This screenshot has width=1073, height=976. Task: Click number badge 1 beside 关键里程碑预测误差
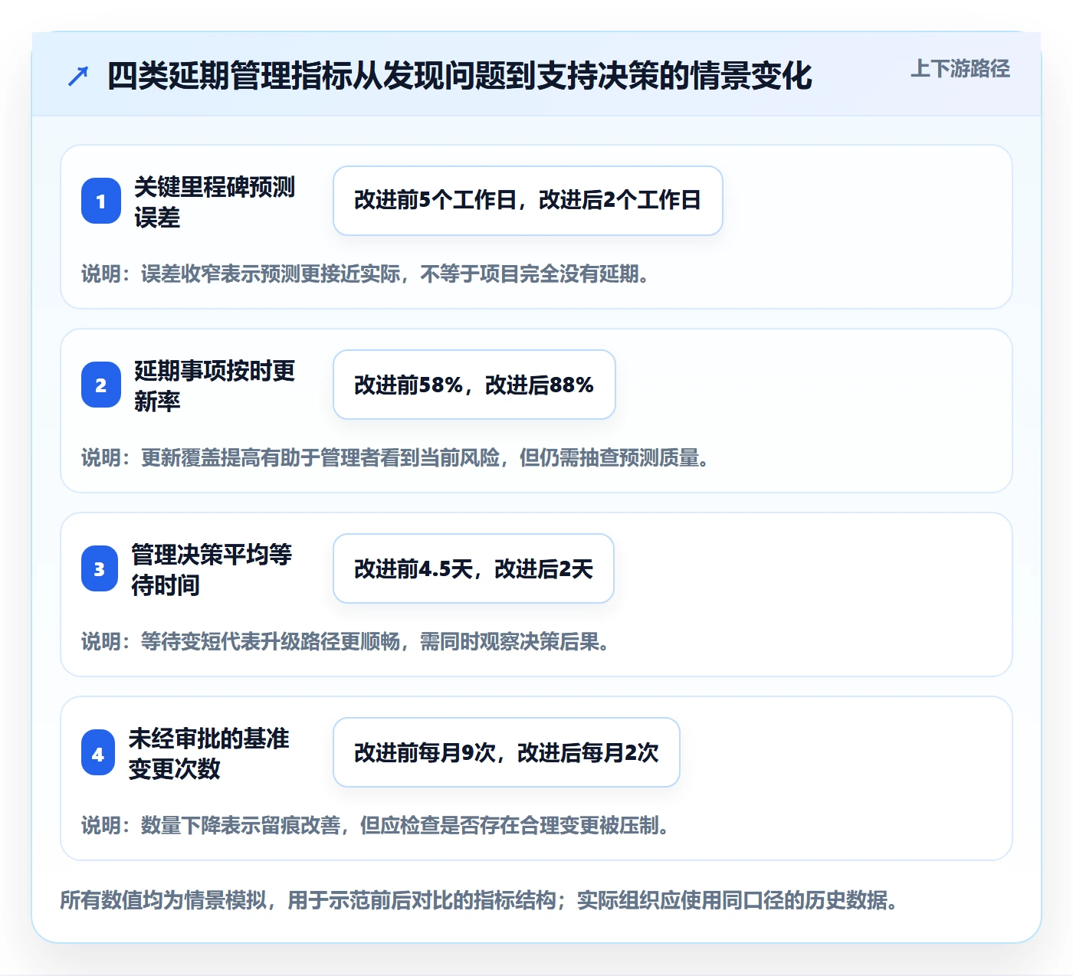click(101, 201)
